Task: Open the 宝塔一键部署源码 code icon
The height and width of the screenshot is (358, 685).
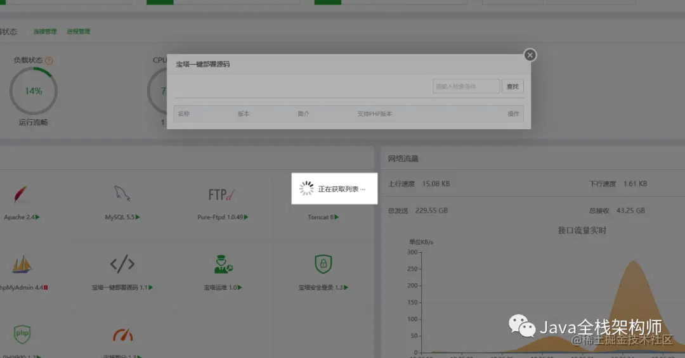Action: coord(122,264)
